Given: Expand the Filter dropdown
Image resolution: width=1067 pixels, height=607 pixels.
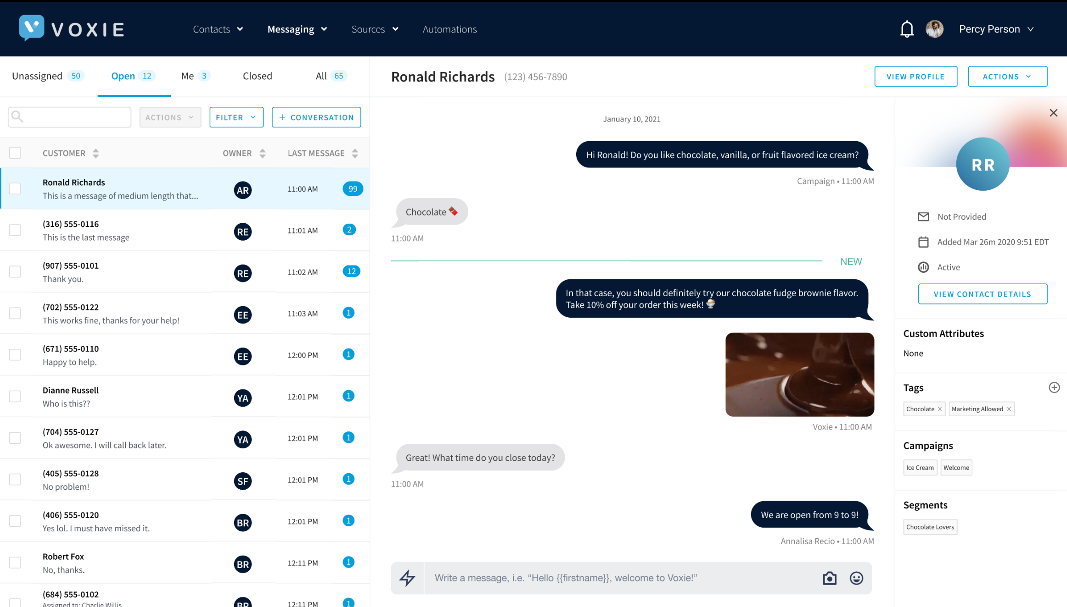Looking at the screenshot, I should [x=236, y=117].
